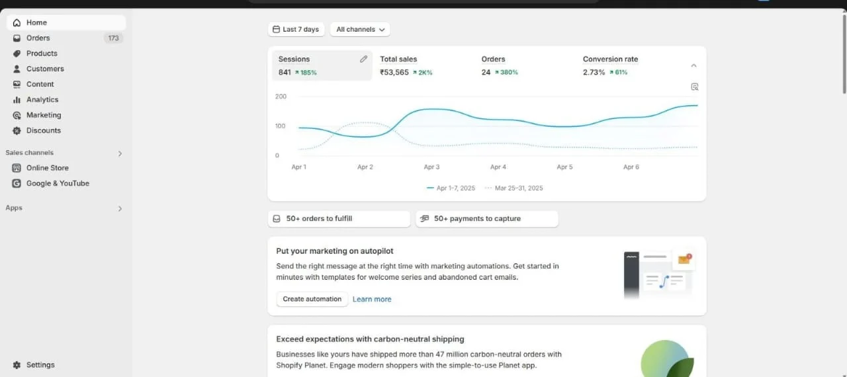Click the page vertical scrollbar thumb
The image size is (847, 377).
point(844,53)
